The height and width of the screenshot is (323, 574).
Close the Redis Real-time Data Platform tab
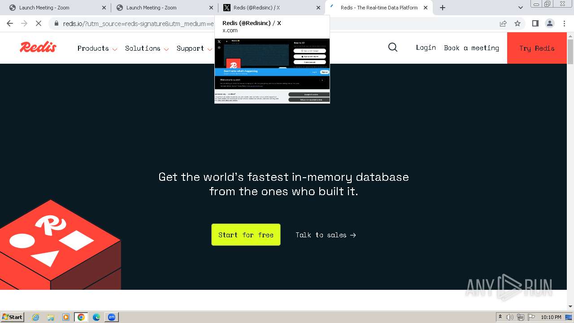(426, 8)
